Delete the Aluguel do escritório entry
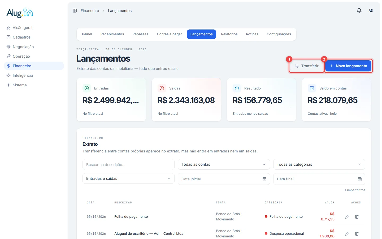This screenshot has width=382, height=239. coord(357,234)
